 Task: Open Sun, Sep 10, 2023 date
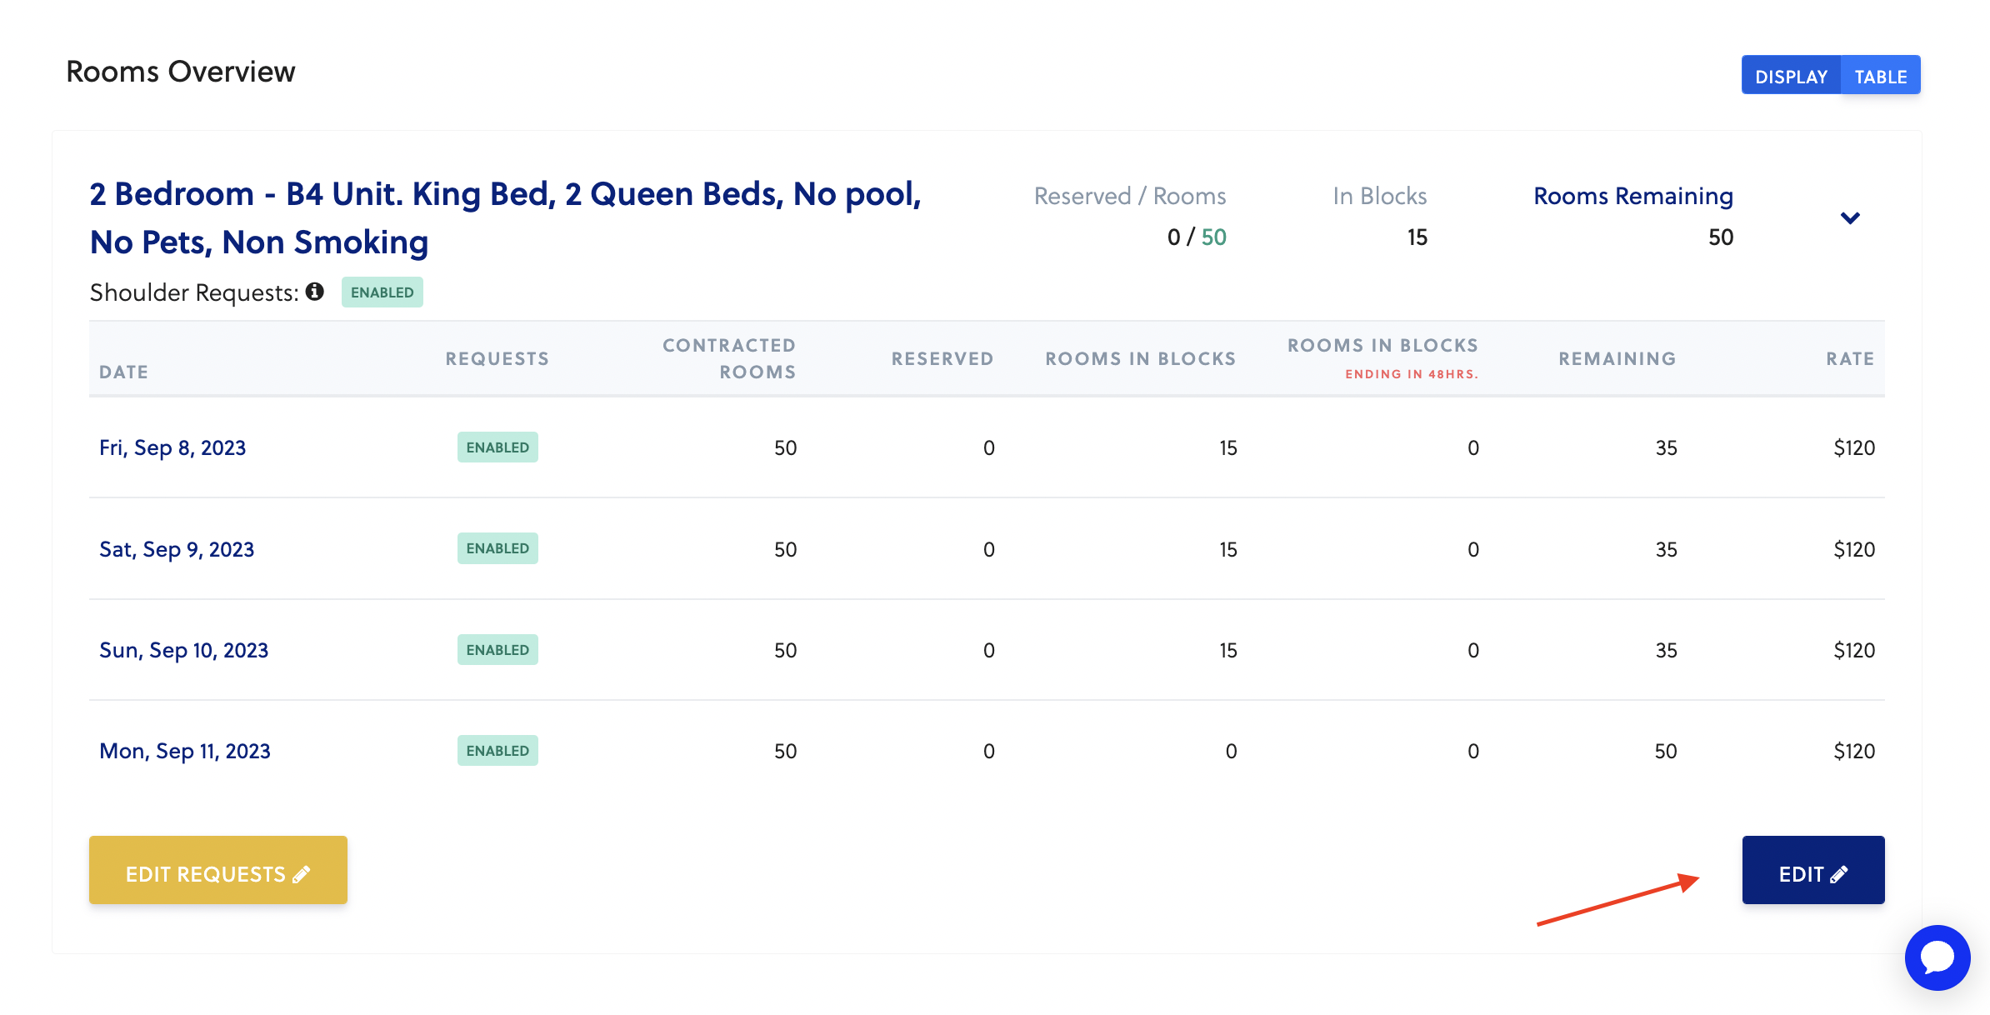[183, 650]
